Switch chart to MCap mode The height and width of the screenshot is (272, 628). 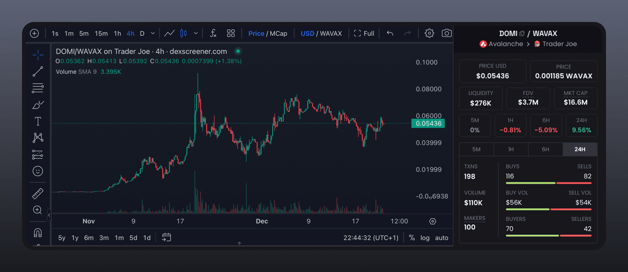pos(278,33)
